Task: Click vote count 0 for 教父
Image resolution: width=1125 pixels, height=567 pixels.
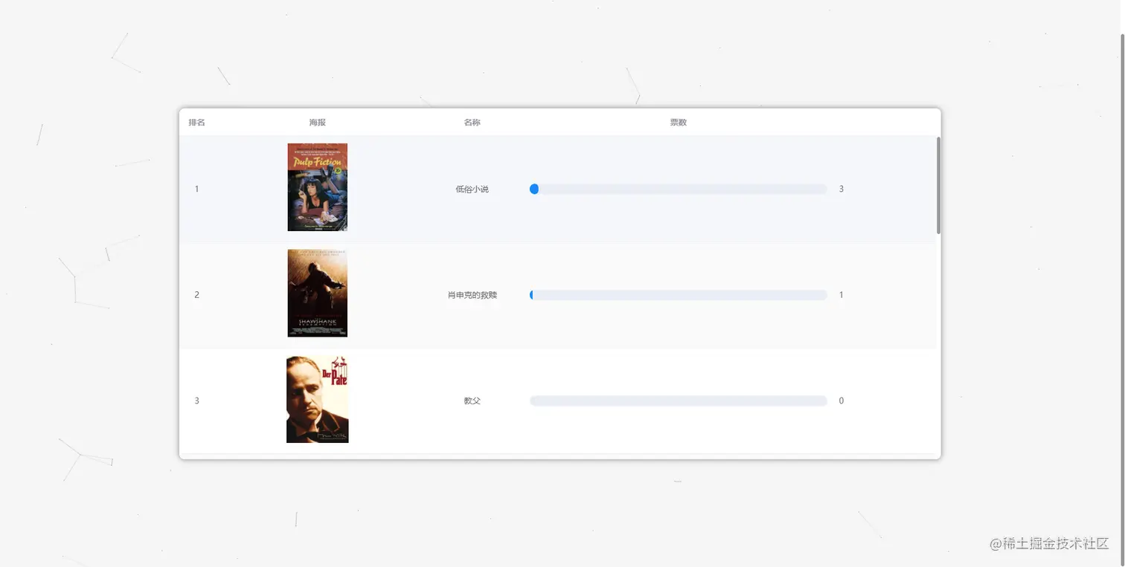Action: click(842, 401)
